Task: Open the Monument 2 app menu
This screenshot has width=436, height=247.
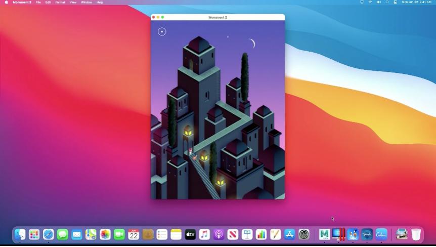Action: coord(22,2)
